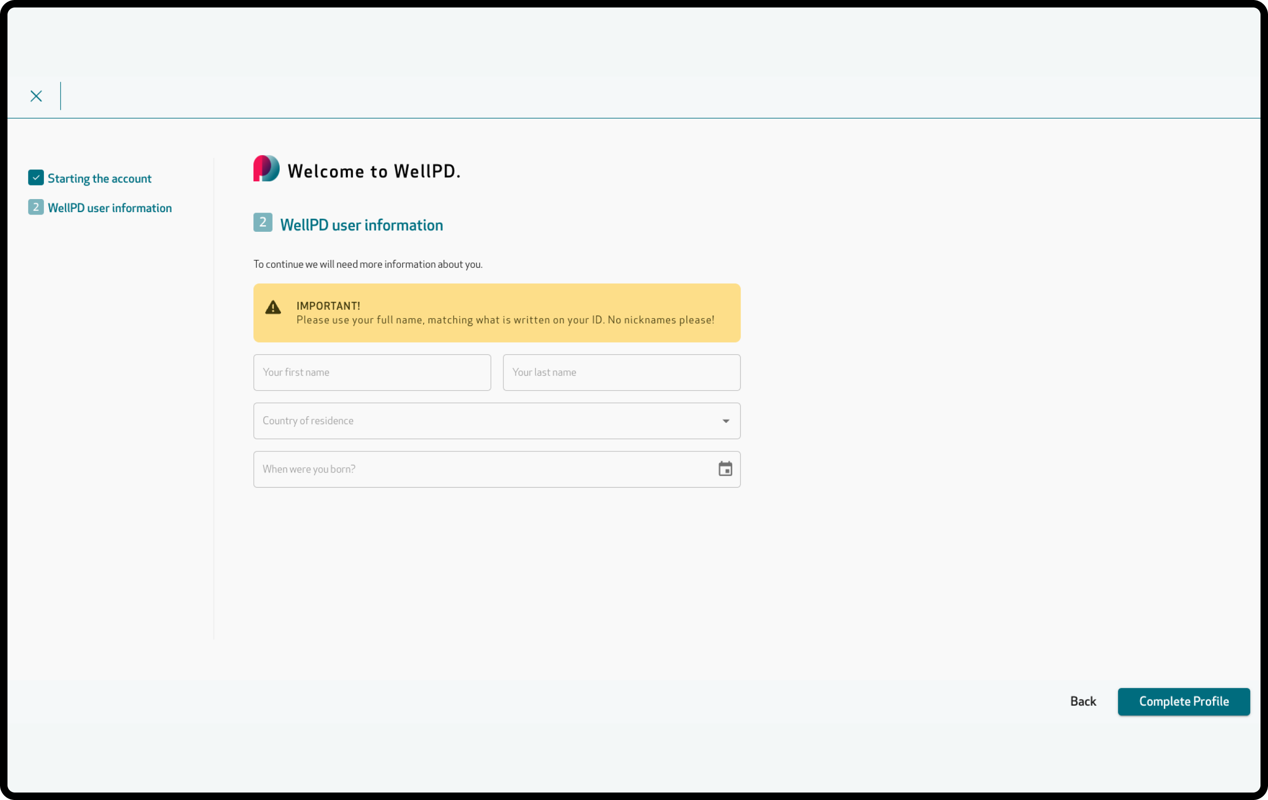This screenshot has height=800, width=1268.
Task: Click the 'To continue we will need' text
Action: (367, 264)
